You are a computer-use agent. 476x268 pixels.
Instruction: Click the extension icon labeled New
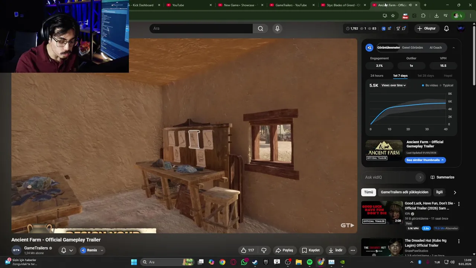[405, 16]
